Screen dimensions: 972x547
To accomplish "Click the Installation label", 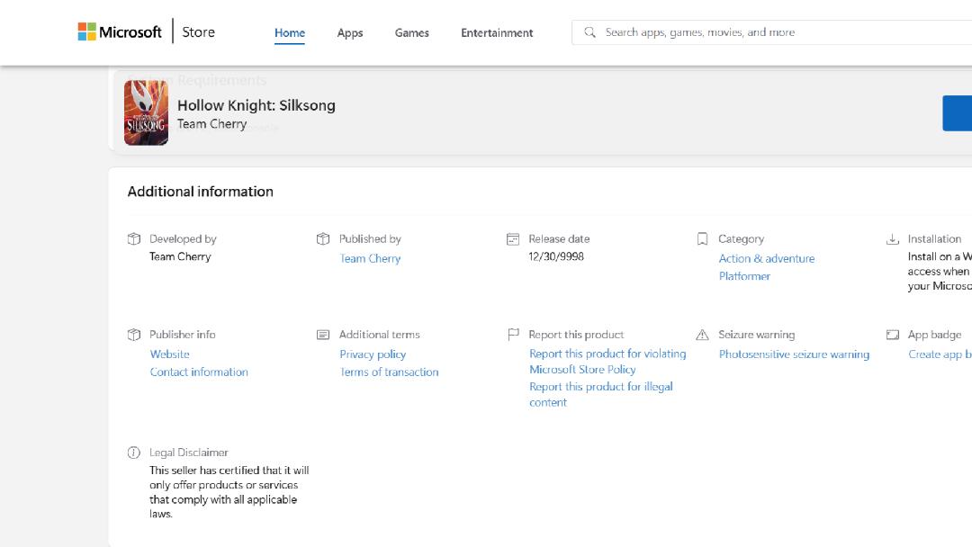I will (x=934, y=239).
